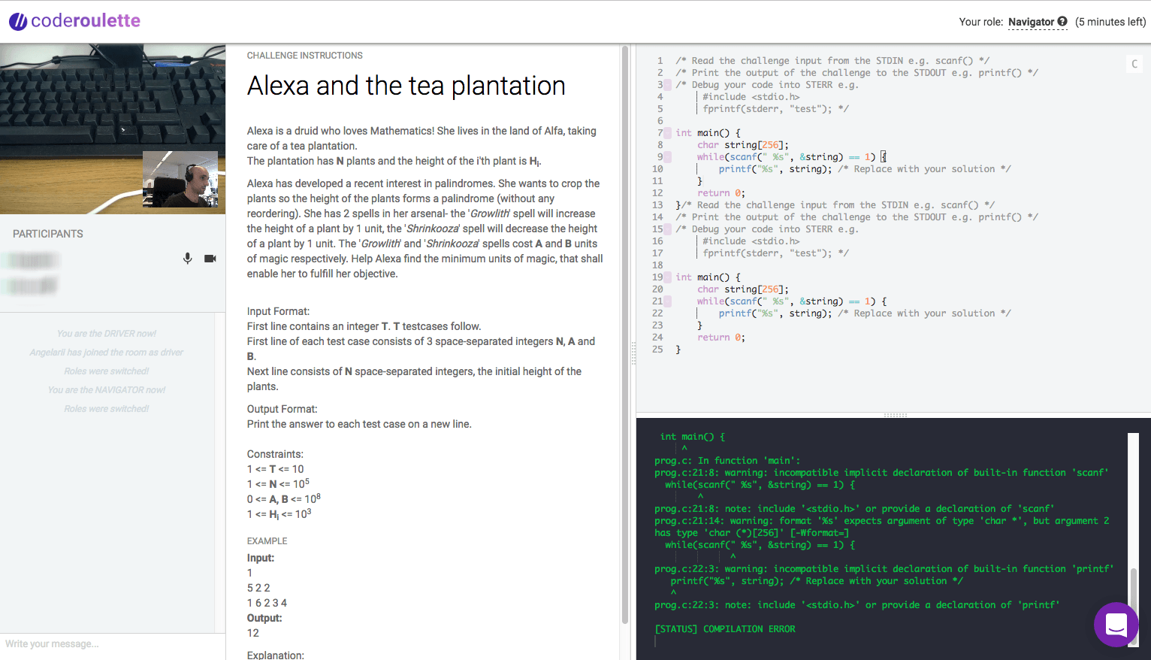The height and width of the screenshot is (660, 1151).
Task: Click the '(5 minutes left)' timer text
Action: 1110,22
